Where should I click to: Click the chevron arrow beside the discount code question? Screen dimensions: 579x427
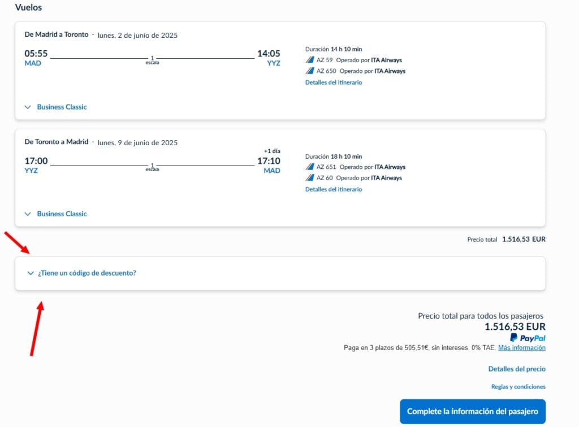(x=31, y=273)
